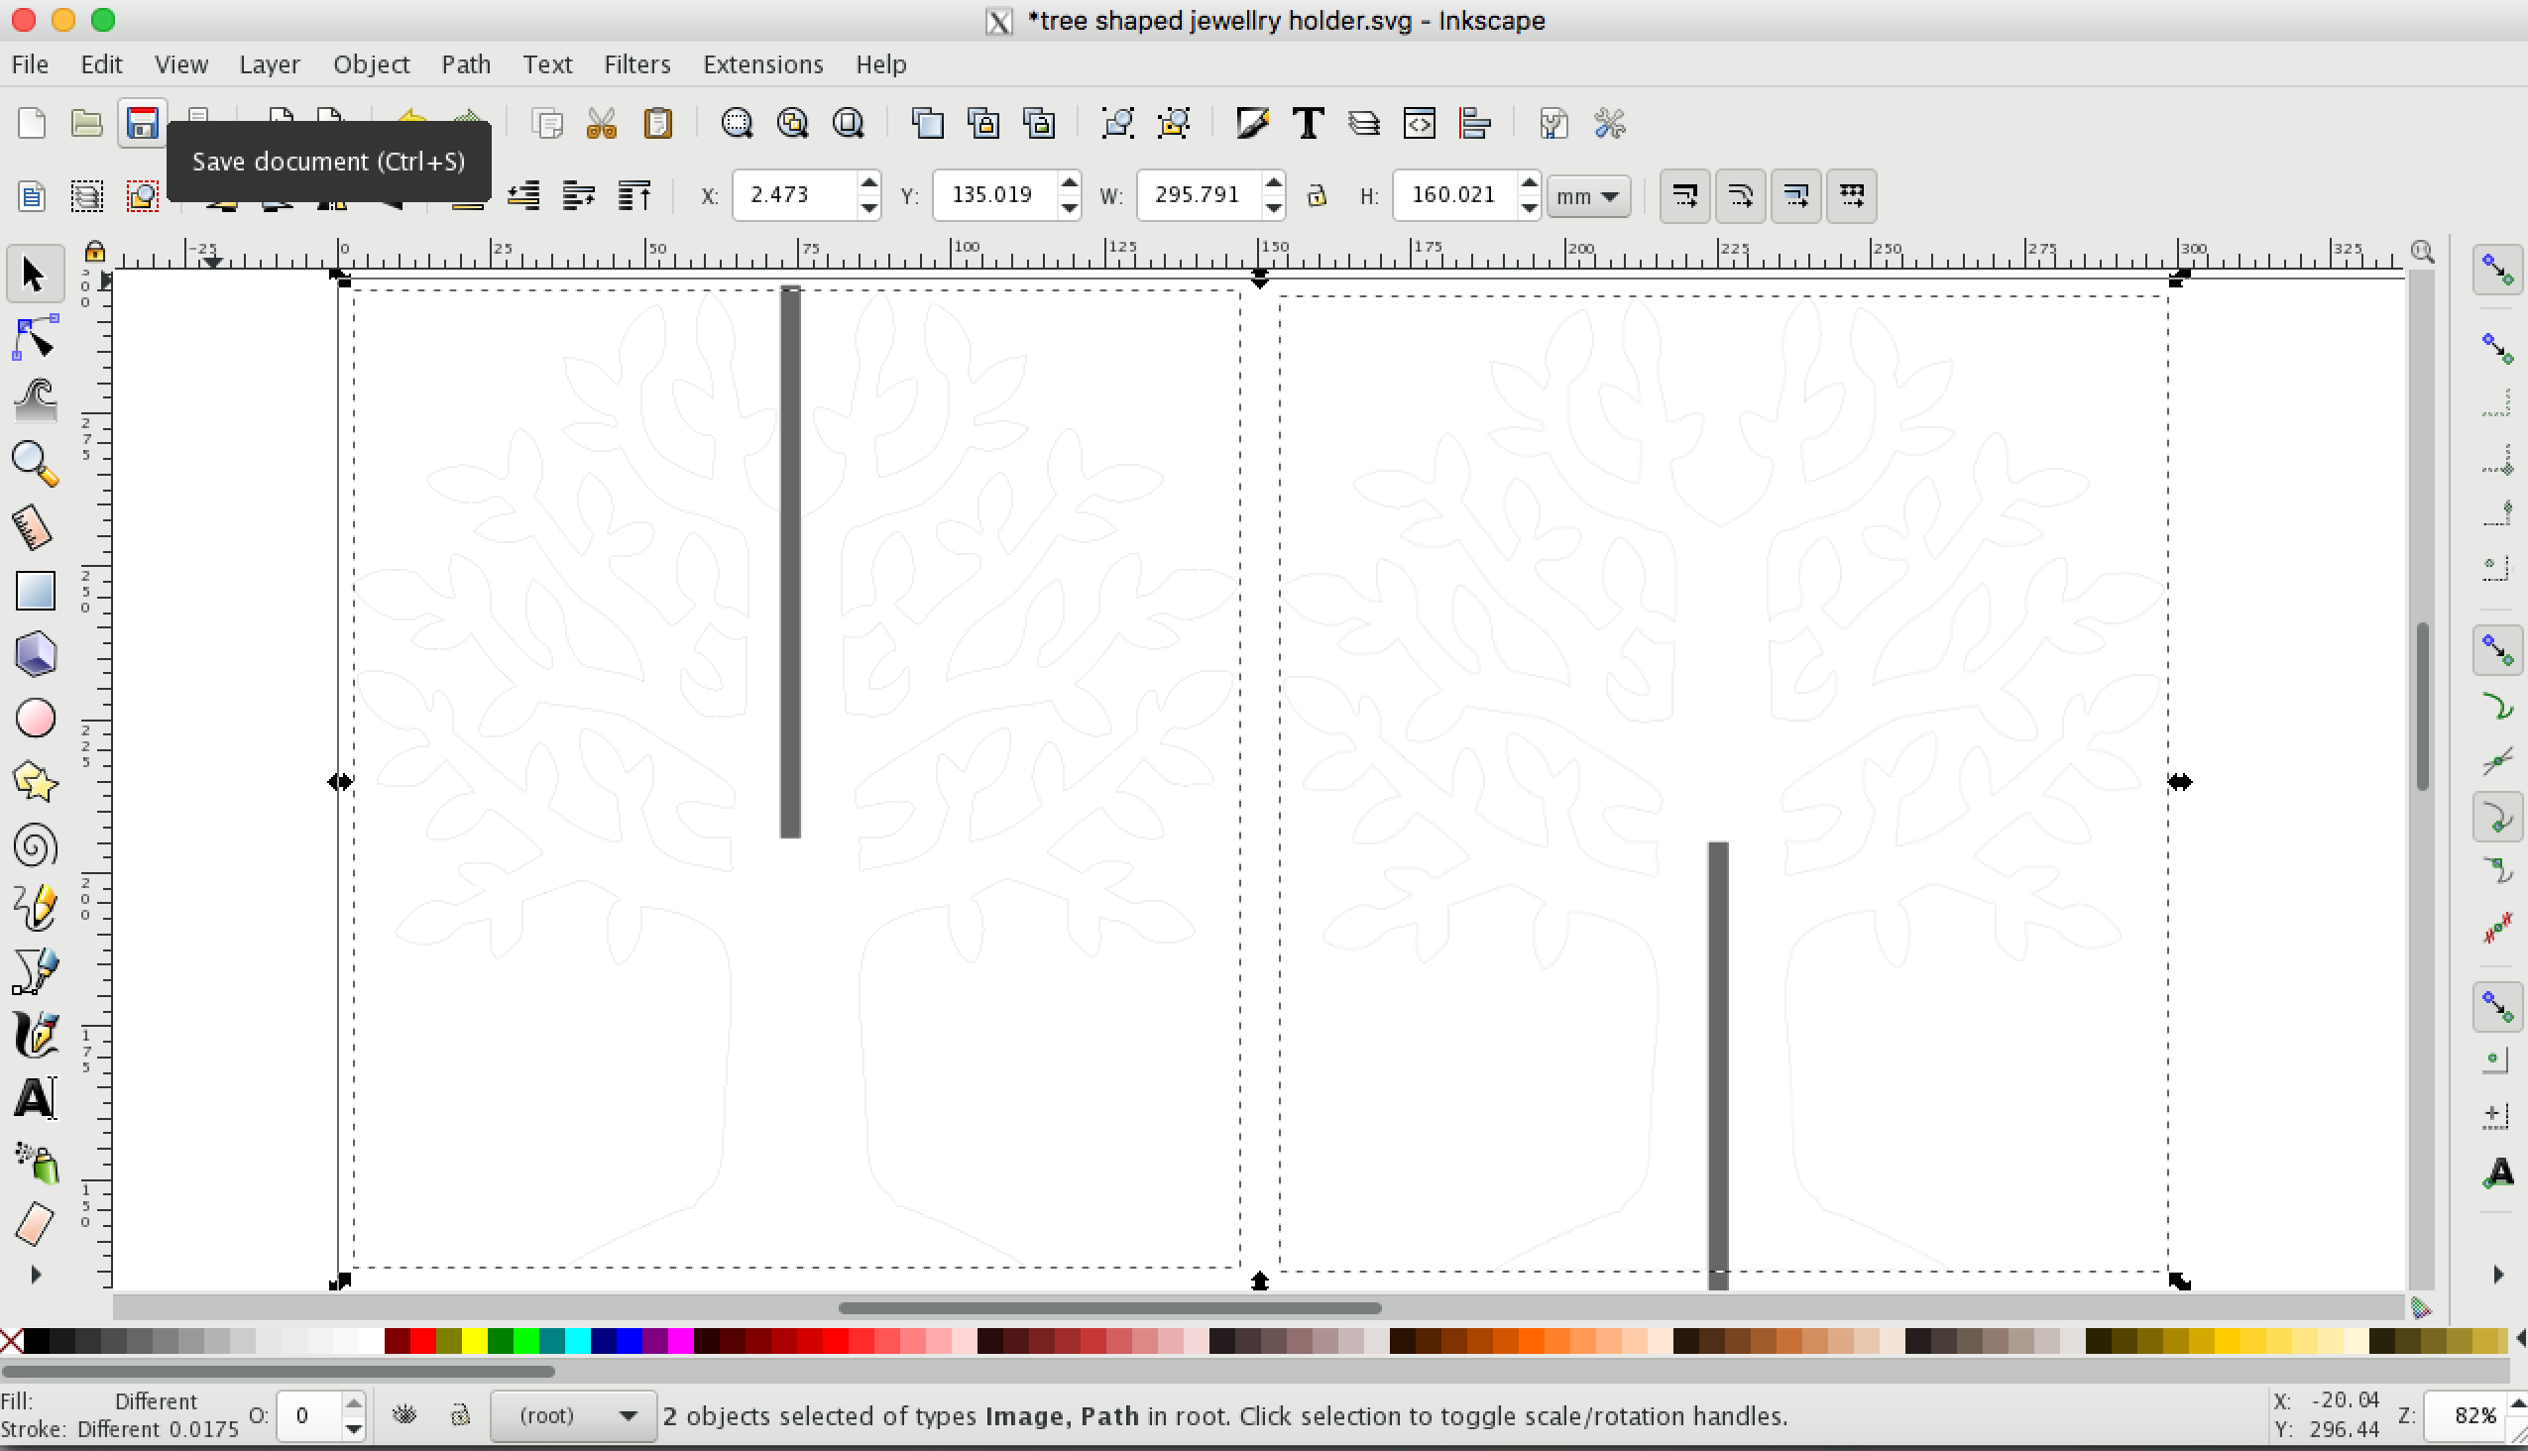Choose the 3D box tool

(36, 655)
